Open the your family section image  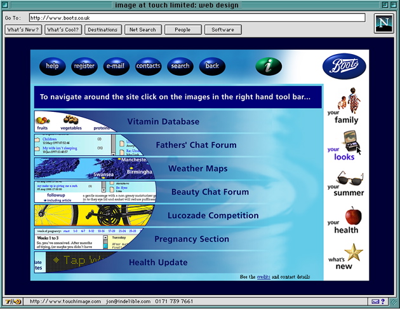point(349,100)
